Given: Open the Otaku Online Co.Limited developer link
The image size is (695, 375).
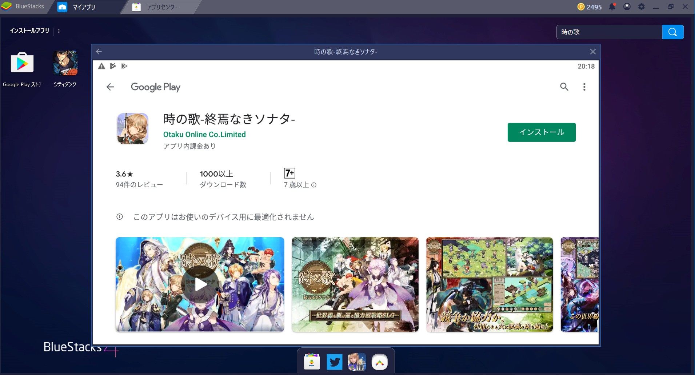Looking at the screenshot, I should 204,135.
